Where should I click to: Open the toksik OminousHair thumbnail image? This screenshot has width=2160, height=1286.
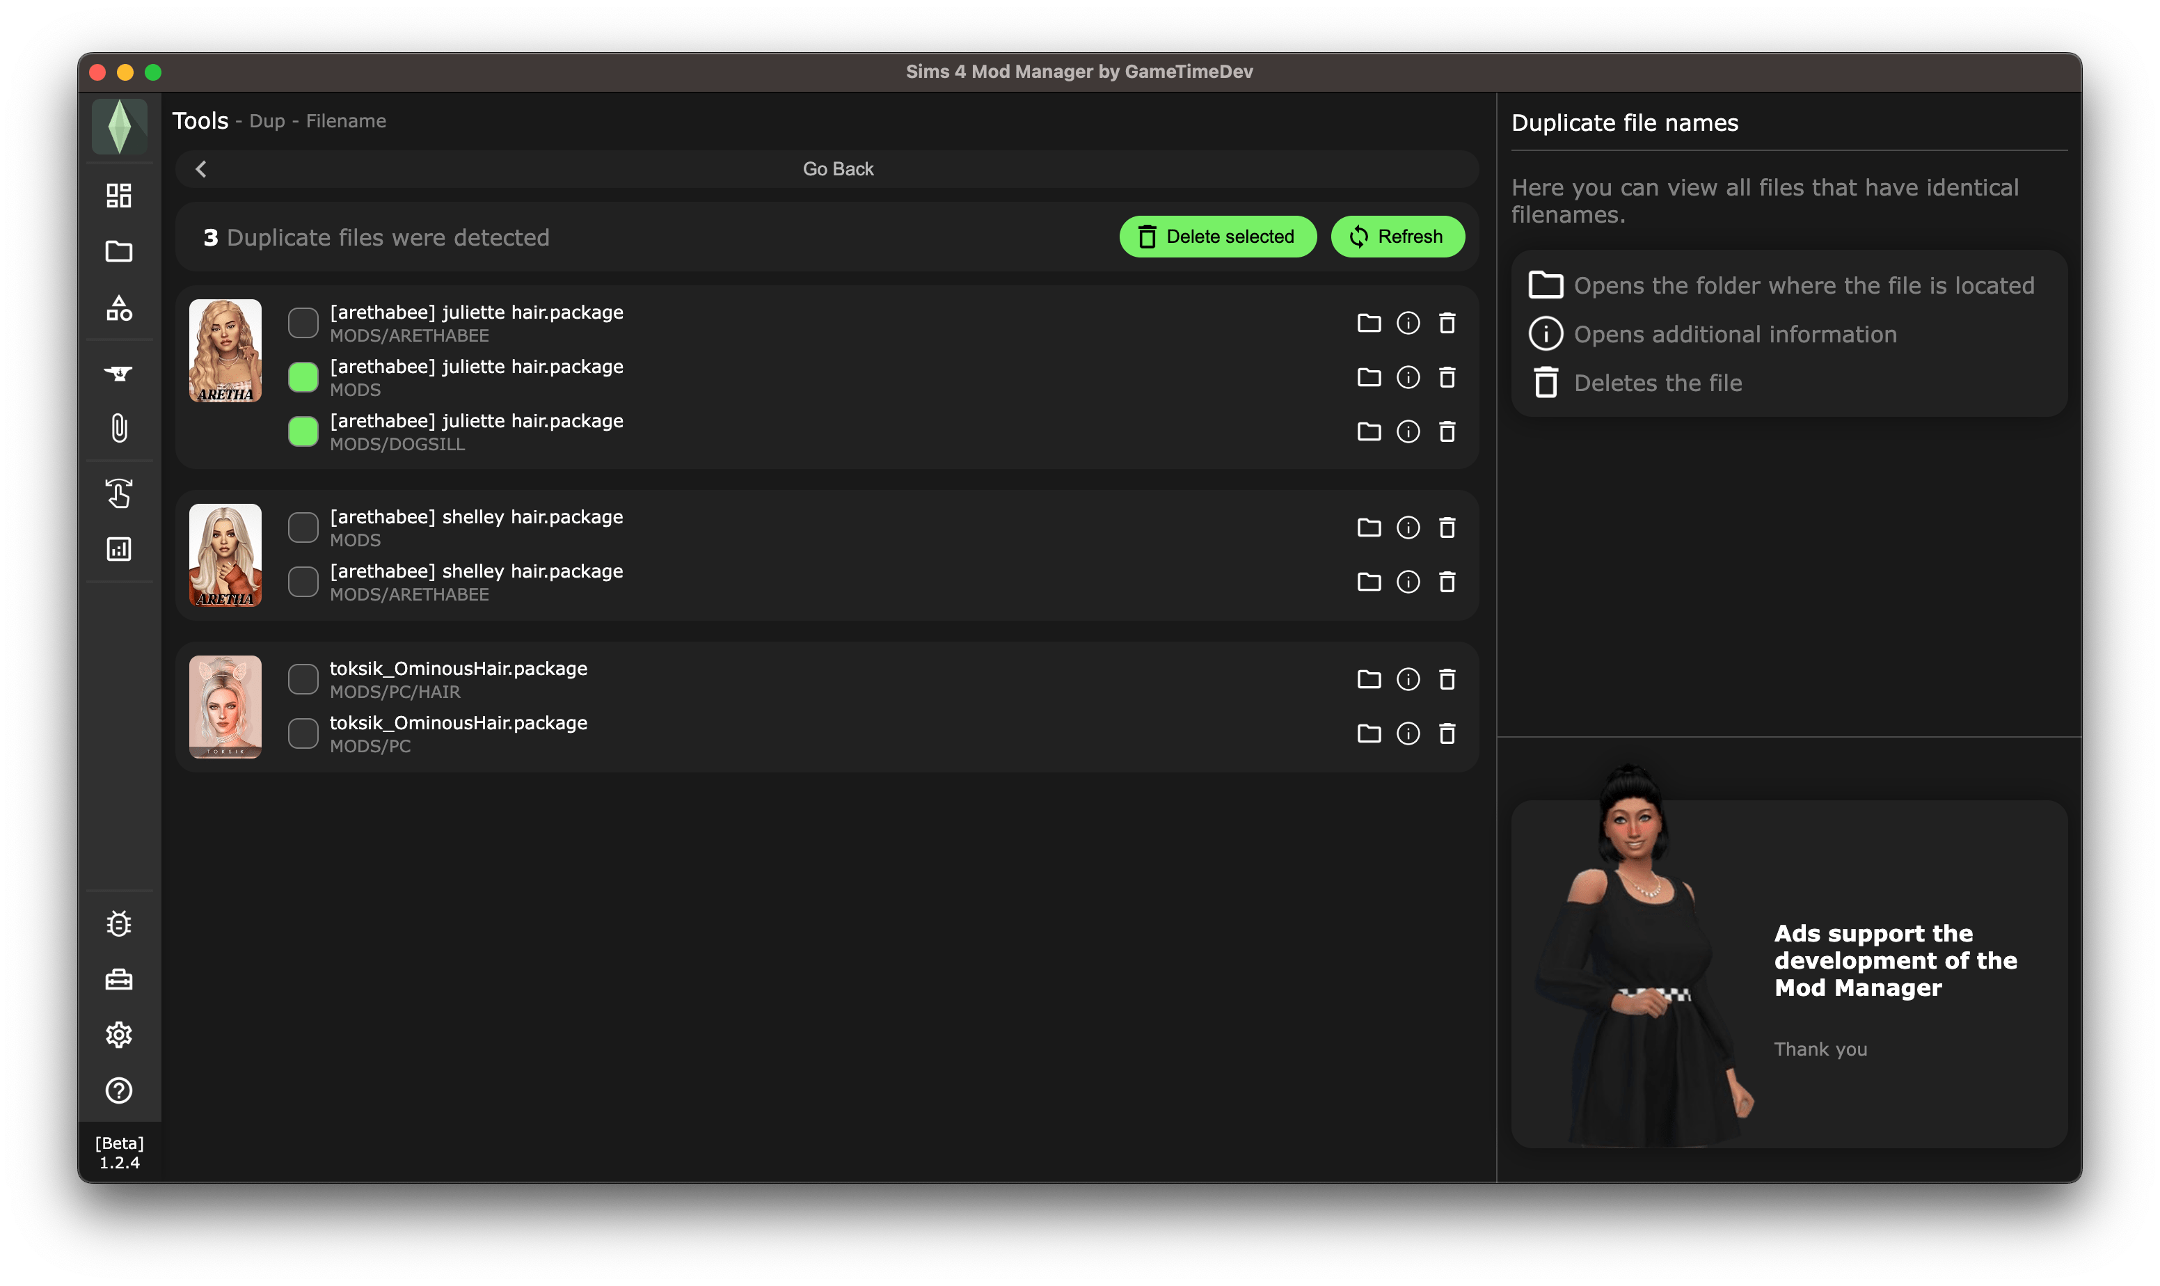(225, 707)
